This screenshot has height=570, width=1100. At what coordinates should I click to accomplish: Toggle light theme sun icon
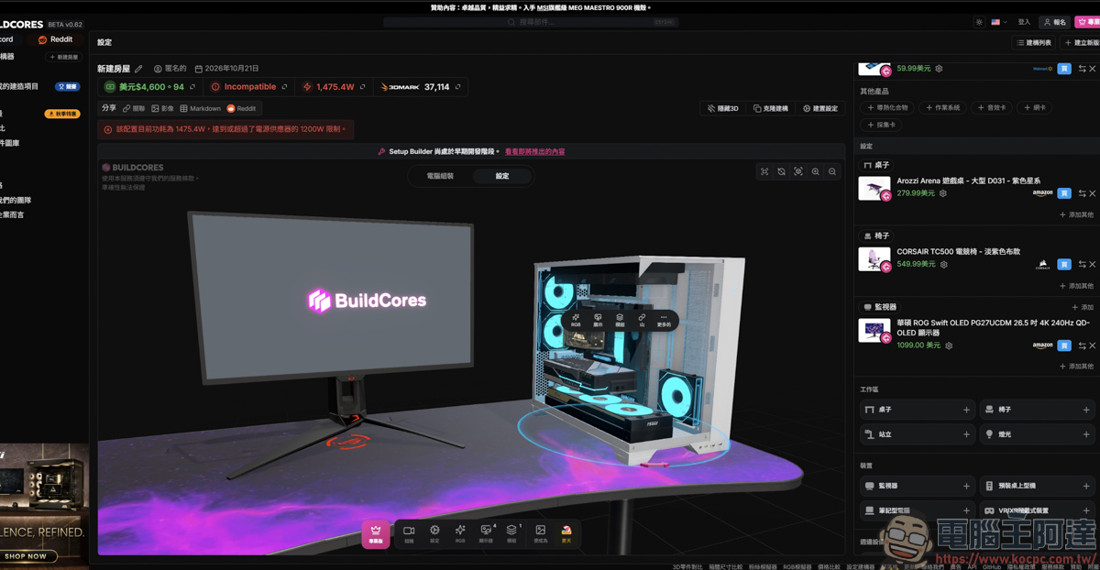979,22
